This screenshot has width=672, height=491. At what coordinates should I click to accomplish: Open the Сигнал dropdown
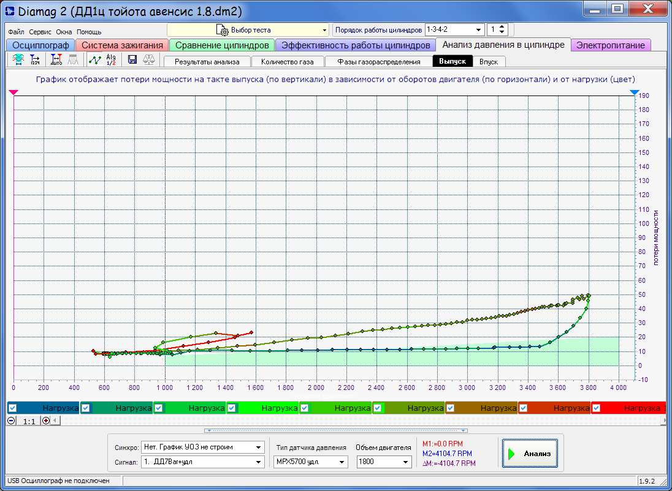click(258, 462)
